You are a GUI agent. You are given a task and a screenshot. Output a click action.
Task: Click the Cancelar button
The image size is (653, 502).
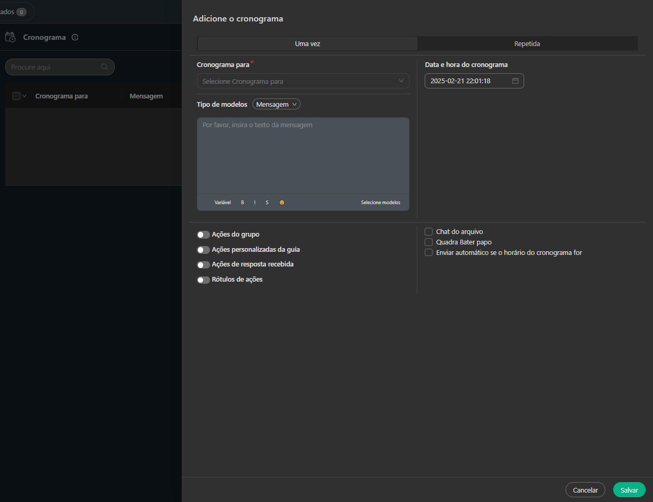[x=585, y=490]
